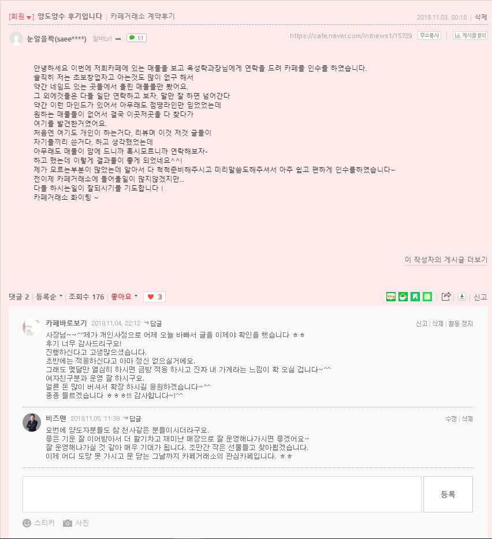This screenshot has height=539, width=492.
Task: Open the 등록순 sort order dropdown
Action: [49, 297]
